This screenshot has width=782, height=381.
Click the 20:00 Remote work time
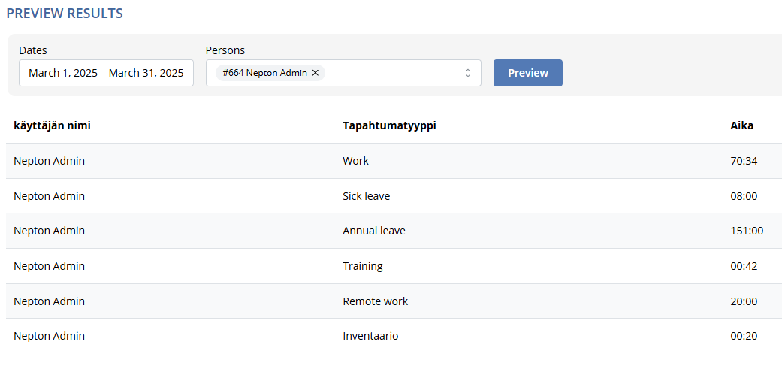tap(744, 301)
